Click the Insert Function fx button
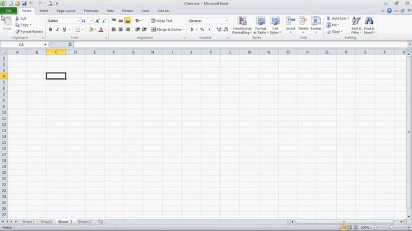Image resolution: width=412 pixels, height=231 pixels. [70, 44]
